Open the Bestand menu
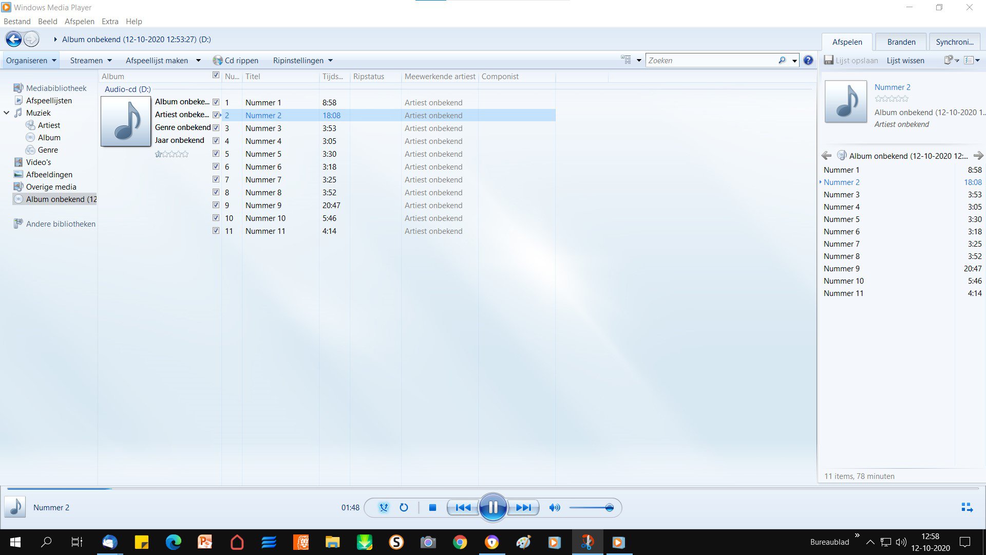Viewport: 986px width, 555px height. coord(17,21)
